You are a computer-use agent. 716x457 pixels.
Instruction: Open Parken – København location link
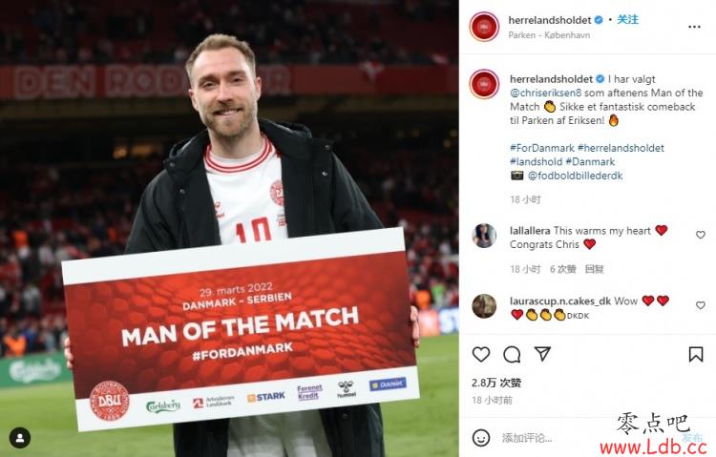tap(549, 35)
